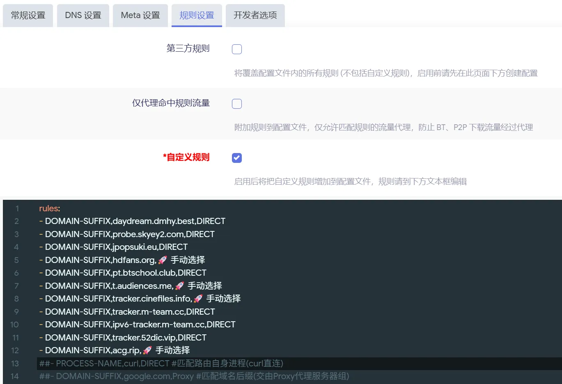Place cursor on the rules: line
Viewport: 562px width, 384px height.
tap(49, 208)
